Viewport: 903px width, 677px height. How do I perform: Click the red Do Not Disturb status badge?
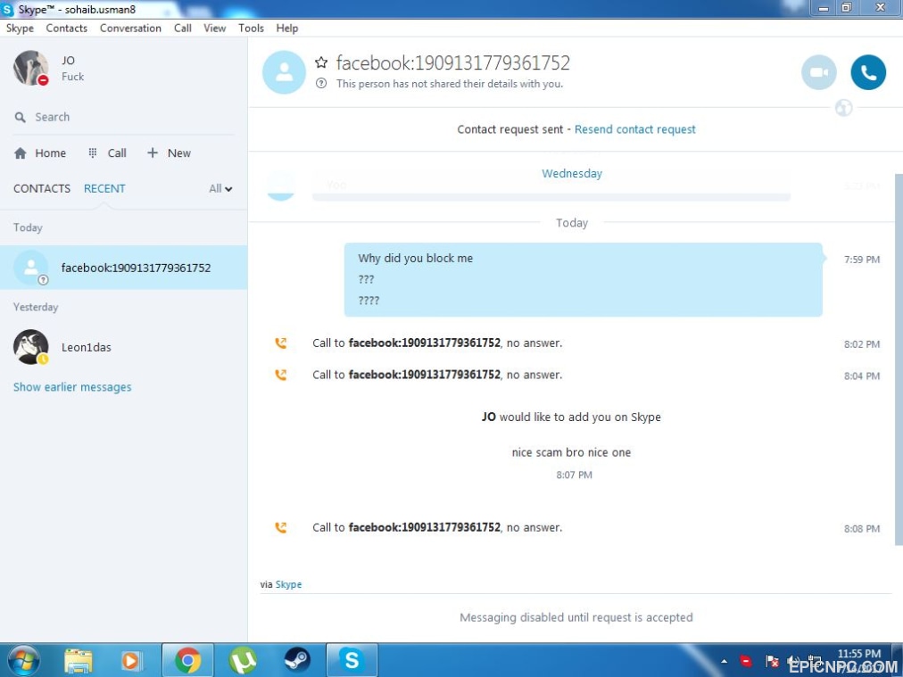43,80
